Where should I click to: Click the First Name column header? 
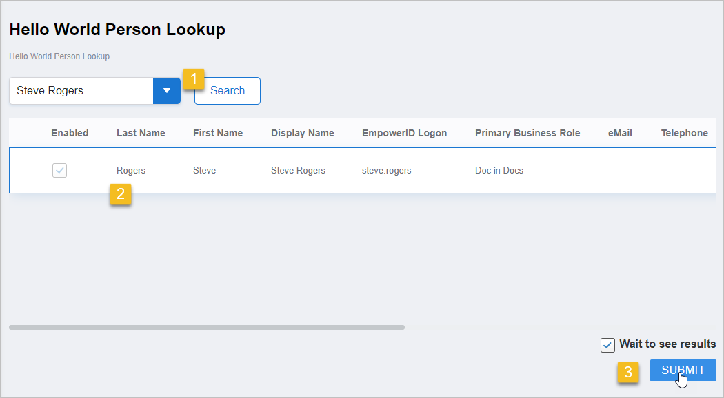click(218, 133)
